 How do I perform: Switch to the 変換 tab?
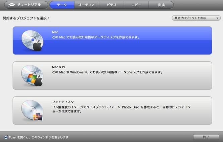coord(161,5)
